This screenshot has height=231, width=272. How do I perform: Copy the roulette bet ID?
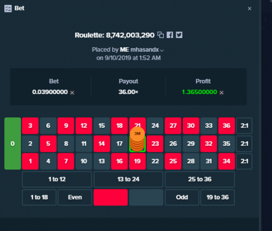(160, 35)
